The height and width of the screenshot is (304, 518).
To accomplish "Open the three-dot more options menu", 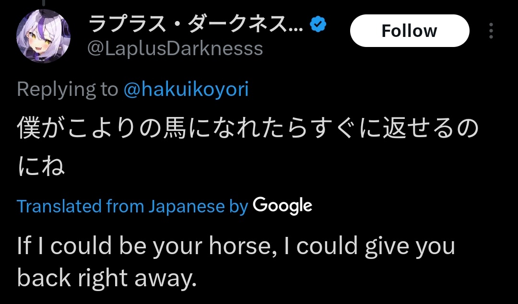I will point(491,31).
